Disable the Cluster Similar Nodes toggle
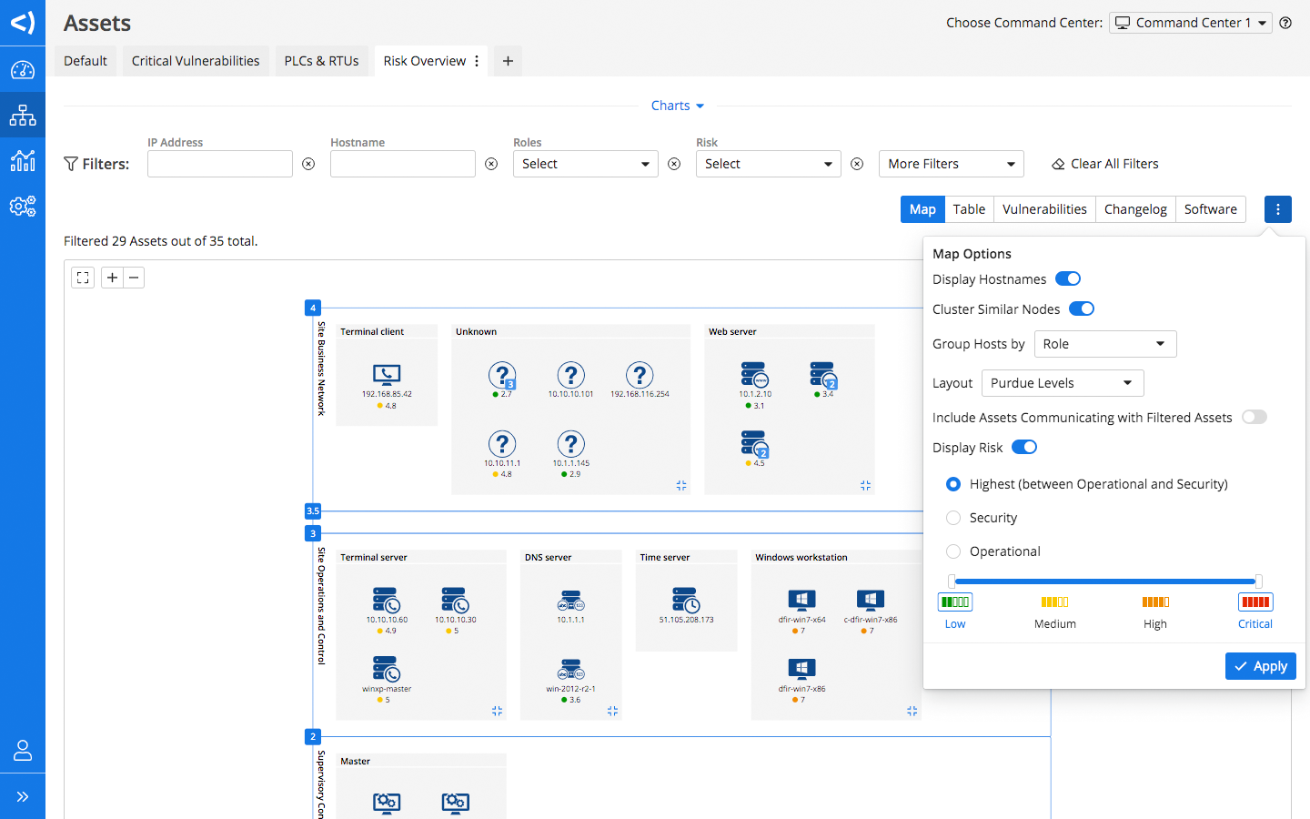Image resolution: width=1310 pixels, height=819 pixels. click(1082, 309)
